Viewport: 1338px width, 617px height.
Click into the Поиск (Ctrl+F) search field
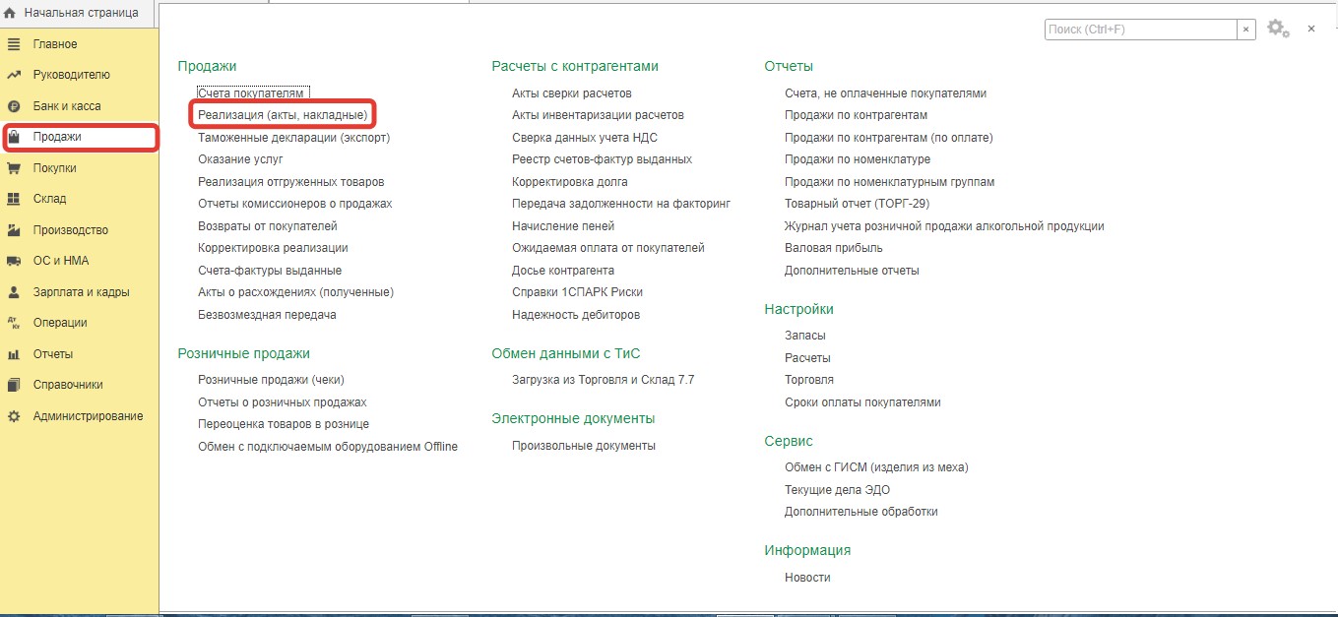[1139, 30]
